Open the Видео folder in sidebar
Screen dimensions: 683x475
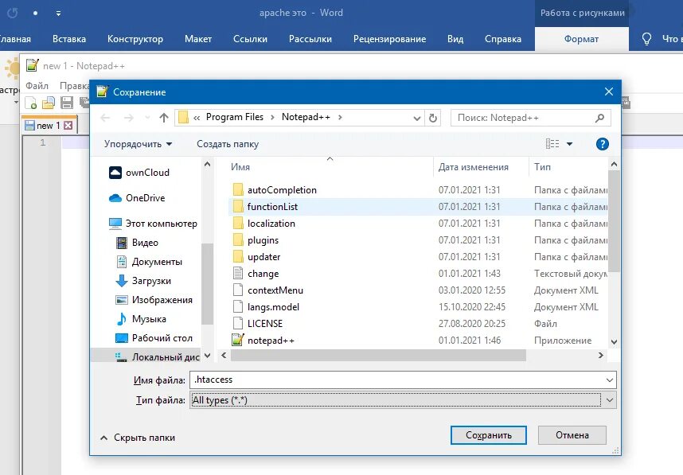point(137,243)
